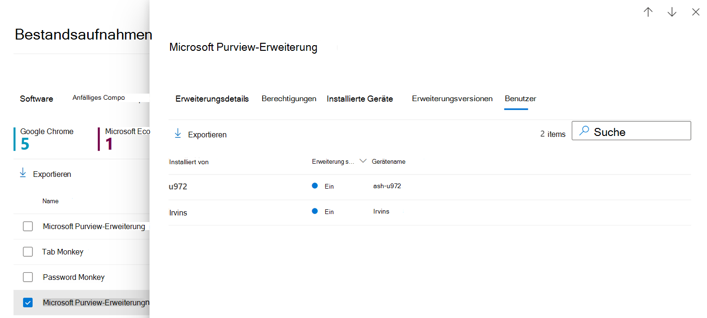Click the Erweiterung s... column header text
This screenshot has height=318, width=707.
[x=333, y=161]
